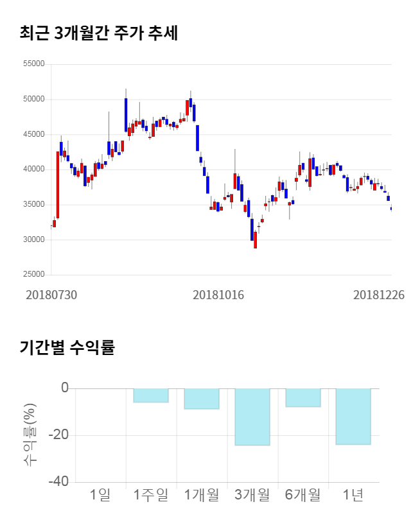Click the 40000 price axis label
Image resolution: width=411 pixels, height=520 pixels.
33,169
